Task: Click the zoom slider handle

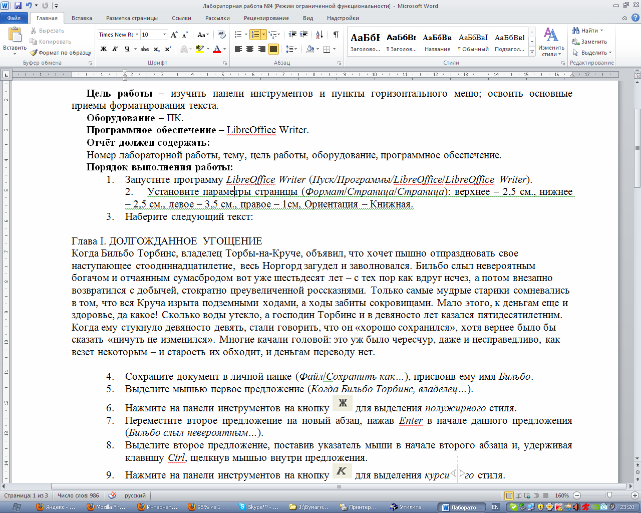Action: (609, 495)
